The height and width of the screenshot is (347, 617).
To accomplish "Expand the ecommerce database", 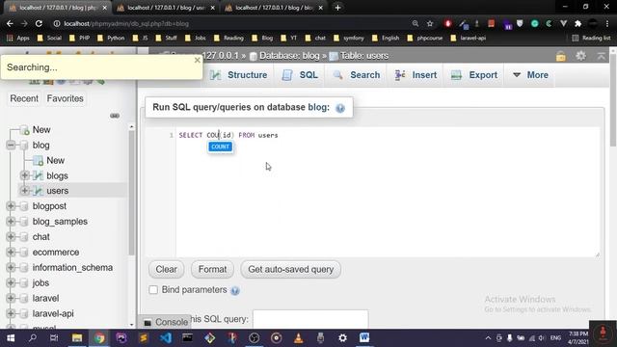I will tap(11, 252).
